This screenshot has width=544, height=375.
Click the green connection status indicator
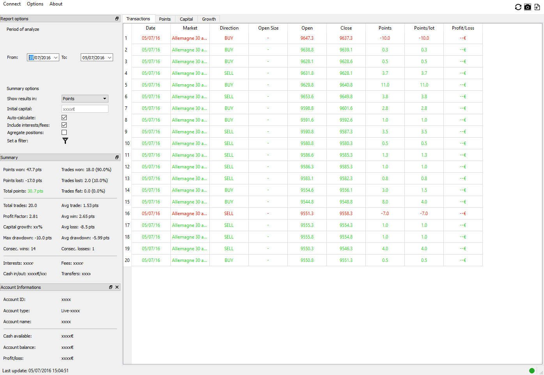click(x=532, y=371)
